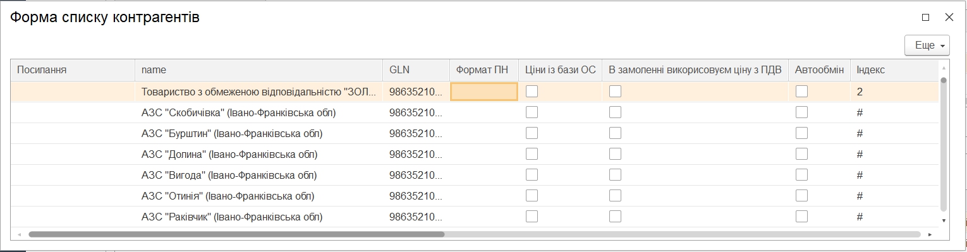Click the Індекс column header
The width and height of the screenshot is (967, 252).
tap(894, 70)
